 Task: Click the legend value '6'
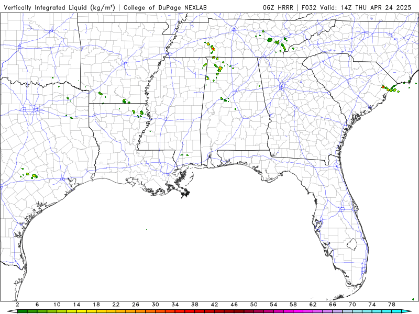pyautogui.click(x=37, y=305)
